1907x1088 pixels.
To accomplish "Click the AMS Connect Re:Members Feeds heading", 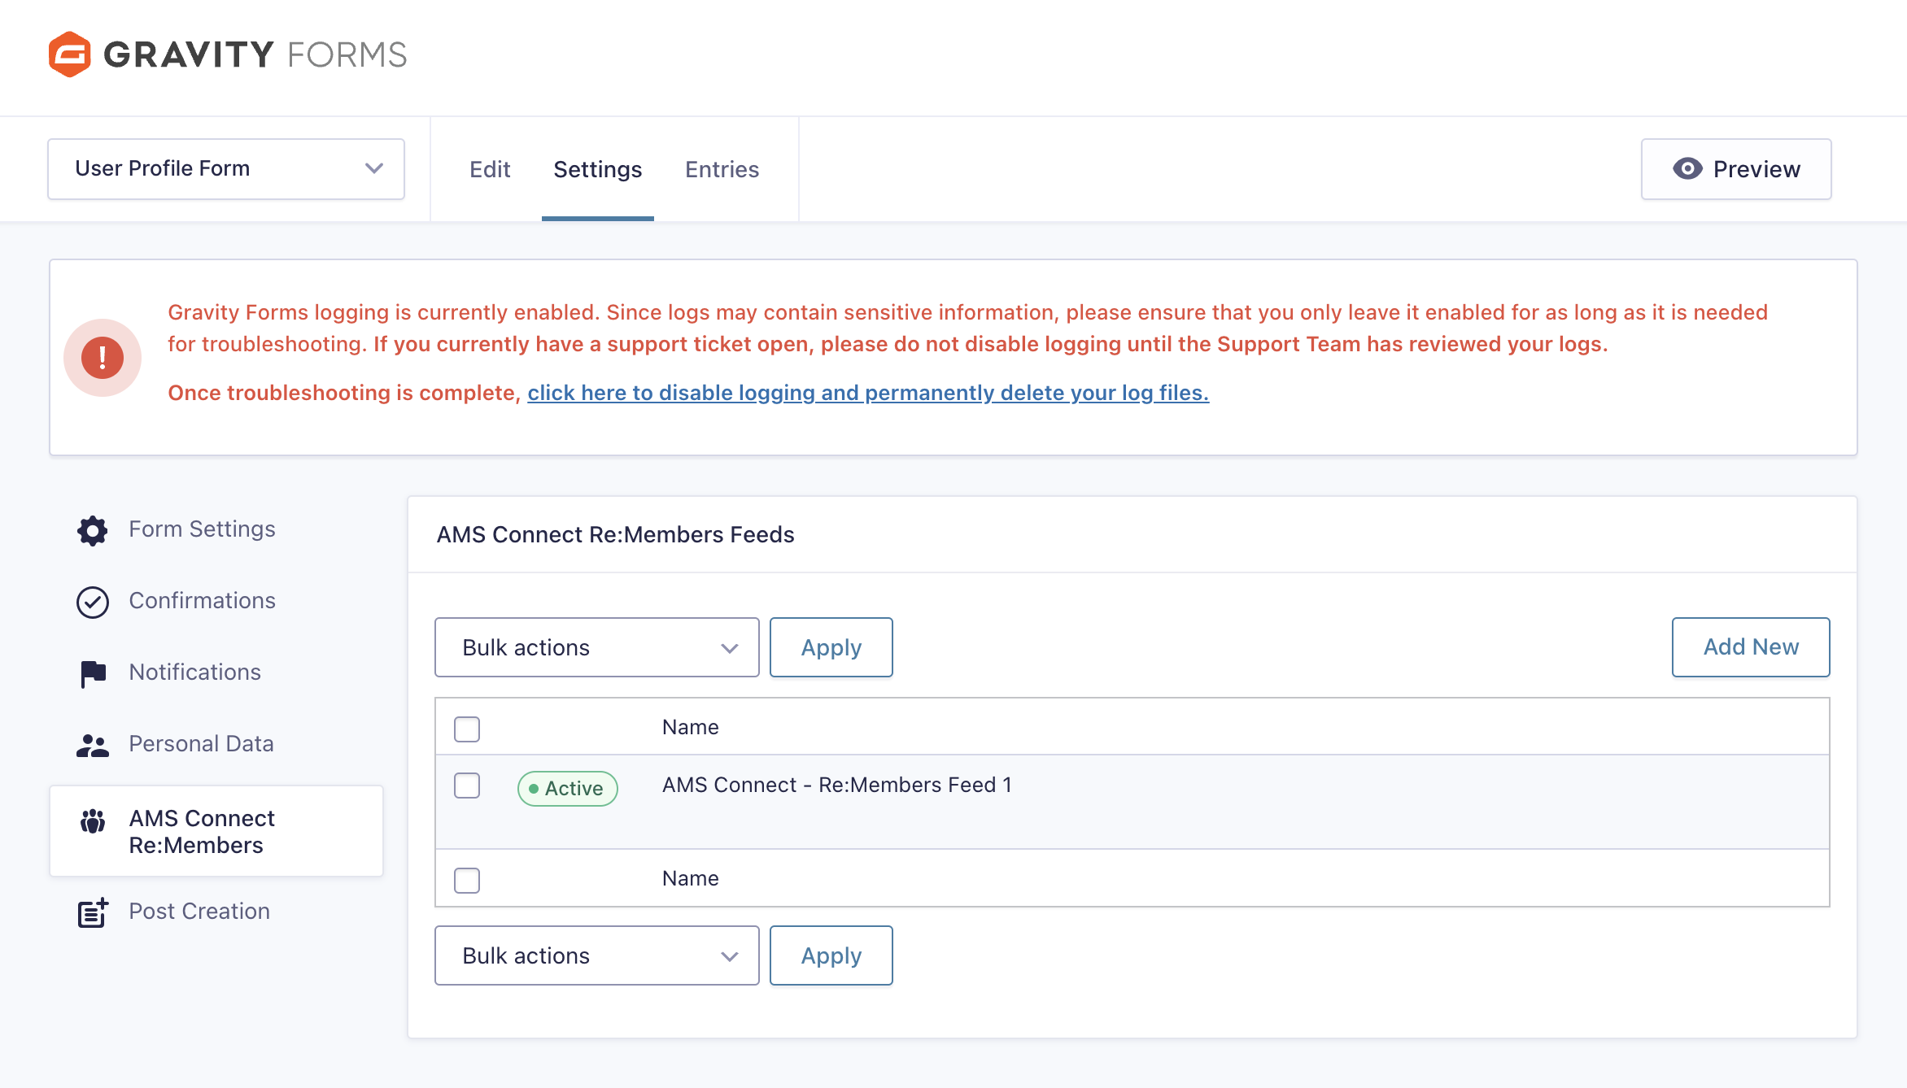I will click(616, 534).
